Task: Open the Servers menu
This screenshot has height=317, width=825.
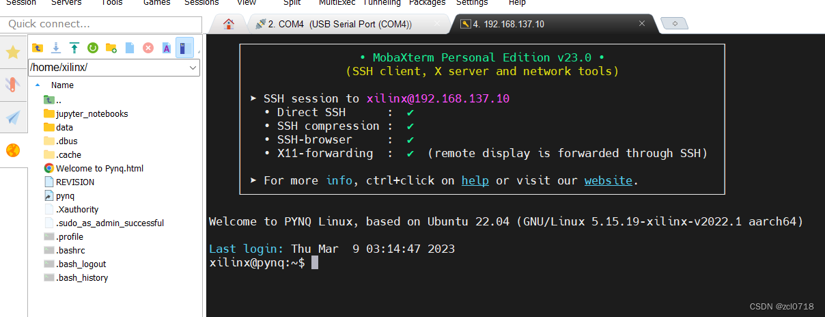Action: click(x=66, y=3)
